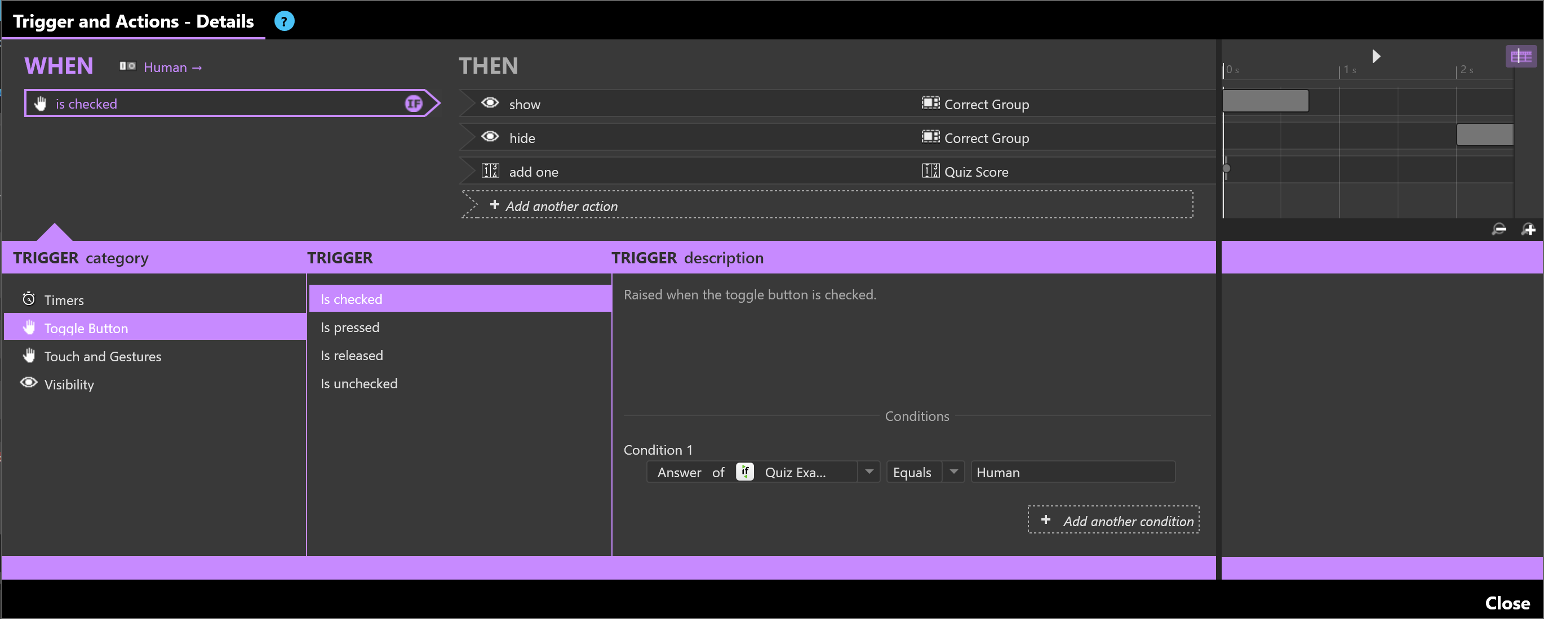This screenshot has height=619, width=1544.
Task: Click the IF condition badge on trigger
Action: (413, 104)
